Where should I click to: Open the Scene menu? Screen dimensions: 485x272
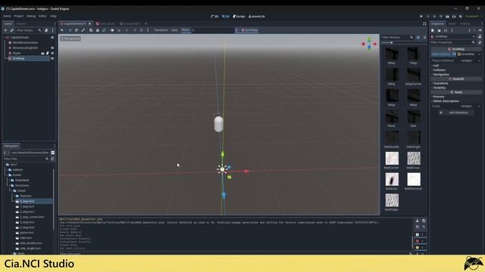pyautogui.click(x=7, y=16)
